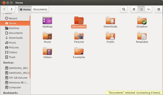Open the gear settings menu

(159, 9)
